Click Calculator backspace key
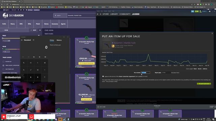Viewport: 216px width, 121px height. coord(45,63)
